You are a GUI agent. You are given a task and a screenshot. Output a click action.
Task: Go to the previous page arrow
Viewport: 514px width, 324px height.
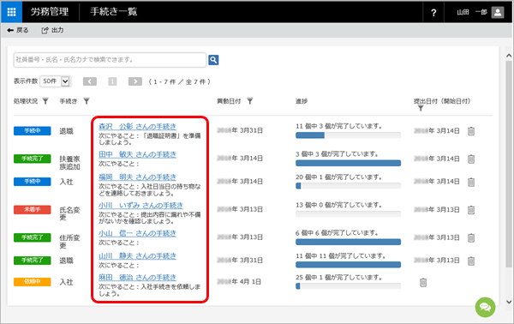90,81
